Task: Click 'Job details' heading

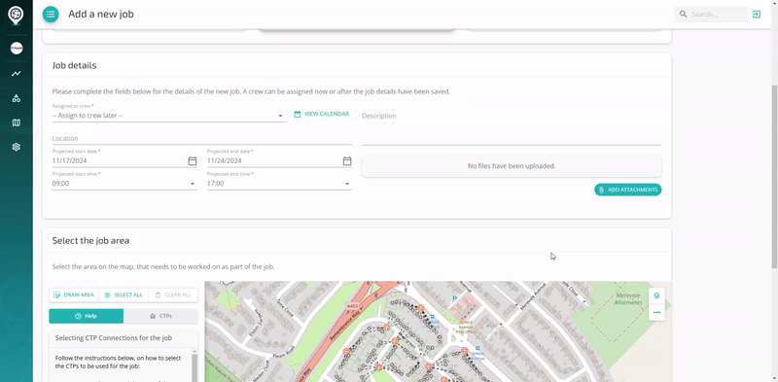Action: pyautogui.click(x=74, y=65)
